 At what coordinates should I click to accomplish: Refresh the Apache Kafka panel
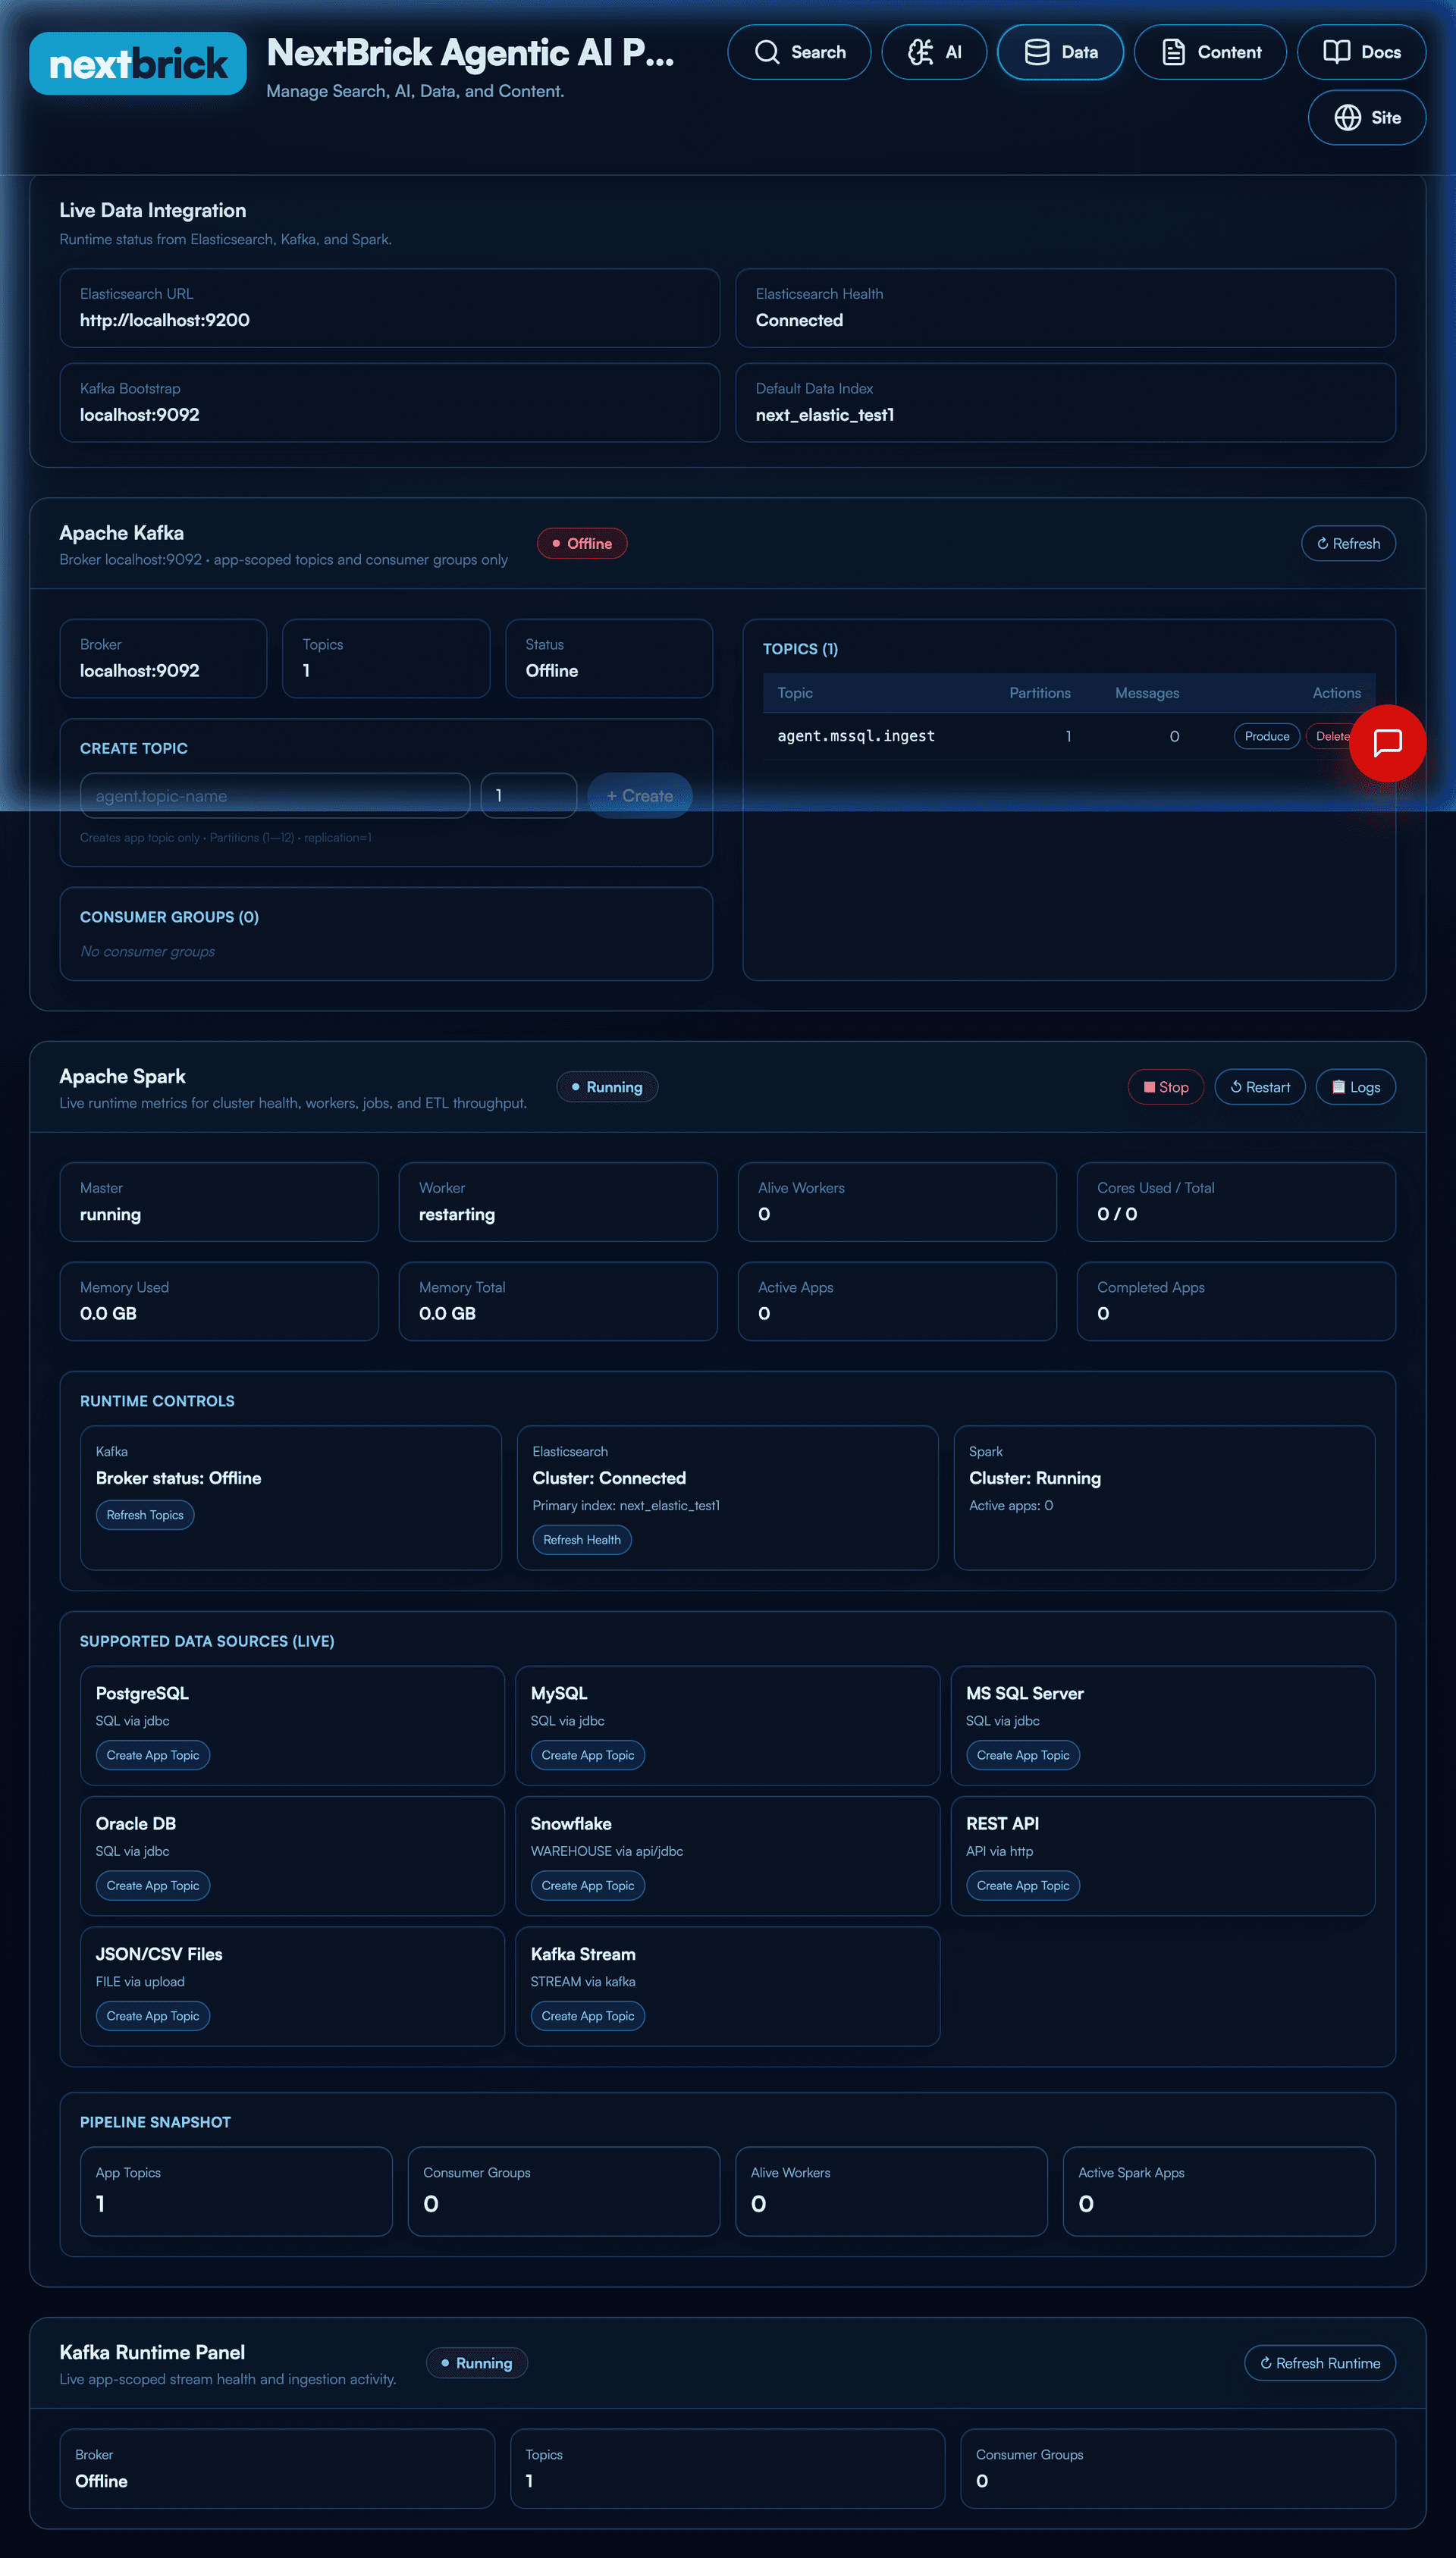1348,544
